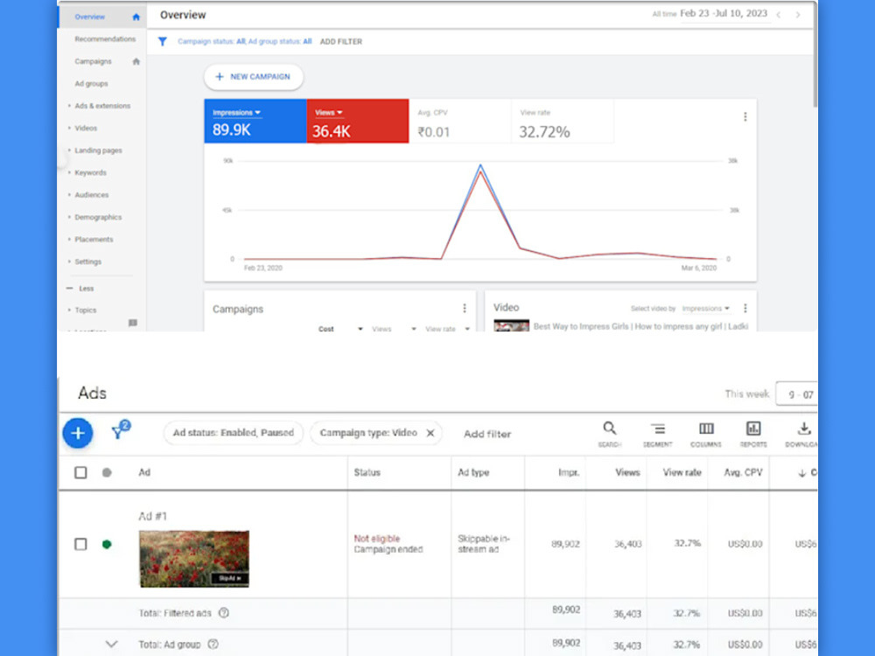This screenshot has width=875, height=656.
Task: Open Keywords in the sidebar
Action: [x=90, y=173]
